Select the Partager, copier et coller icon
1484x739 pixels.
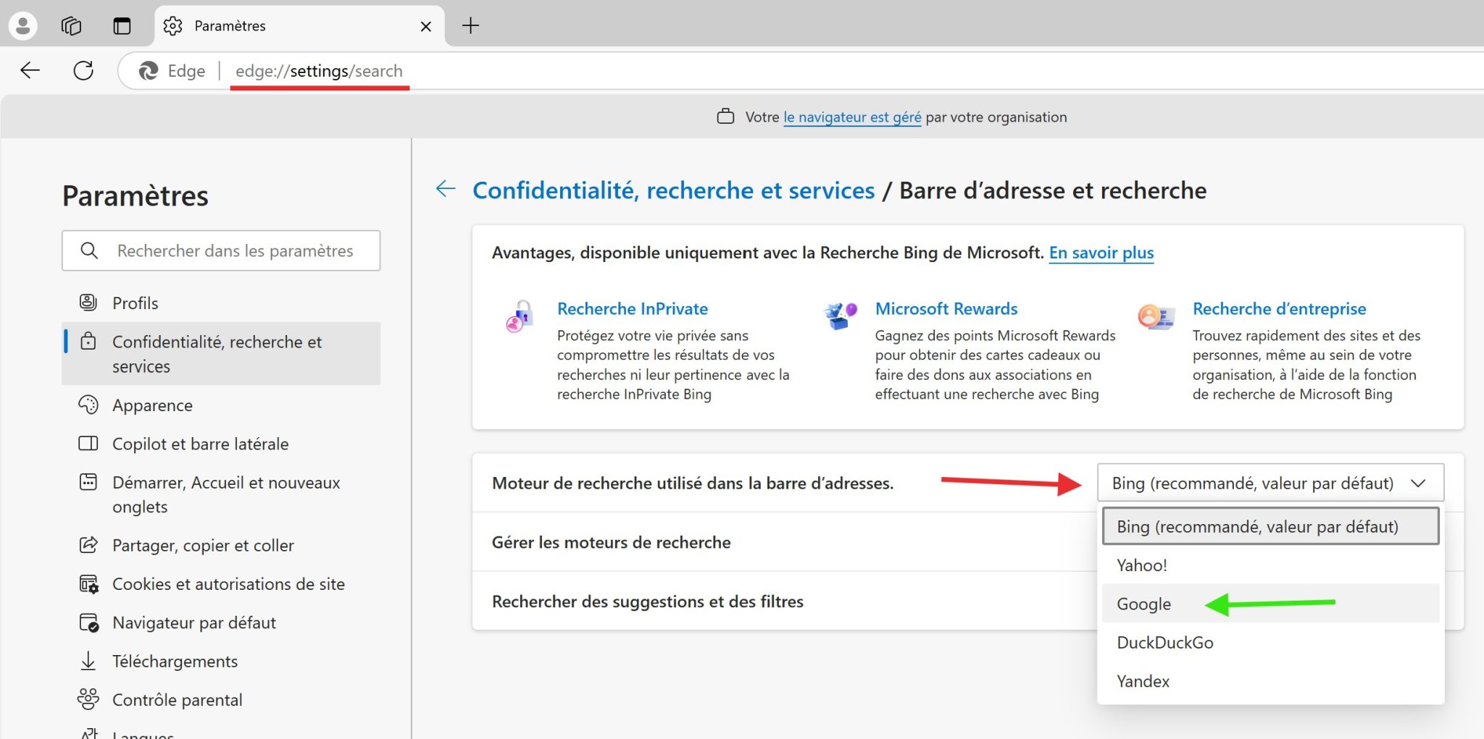click(89, 545)
